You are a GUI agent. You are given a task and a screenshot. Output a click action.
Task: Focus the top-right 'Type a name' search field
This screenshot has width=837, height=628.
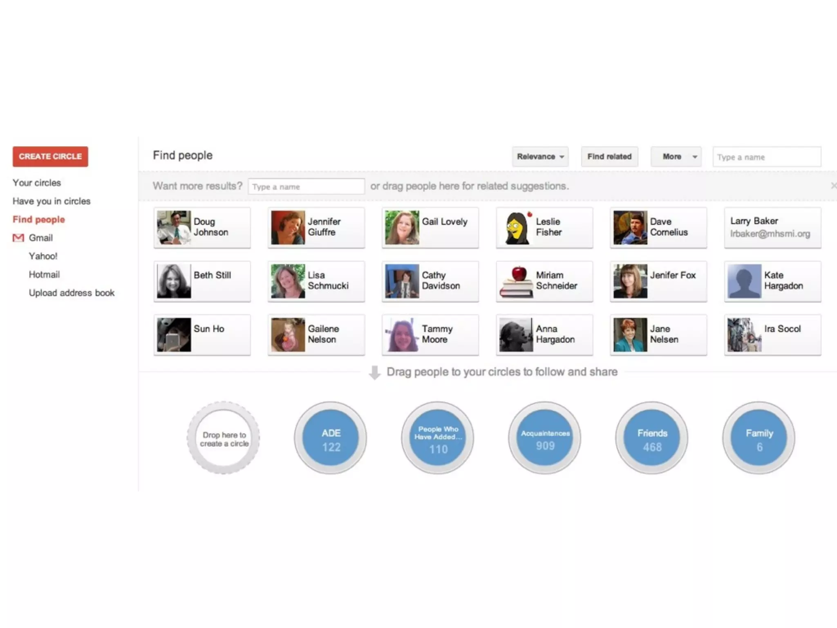pos(766,157)
